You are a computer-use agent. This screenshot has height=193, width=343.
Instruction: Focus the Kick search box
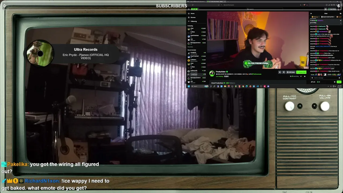(264, 9)
